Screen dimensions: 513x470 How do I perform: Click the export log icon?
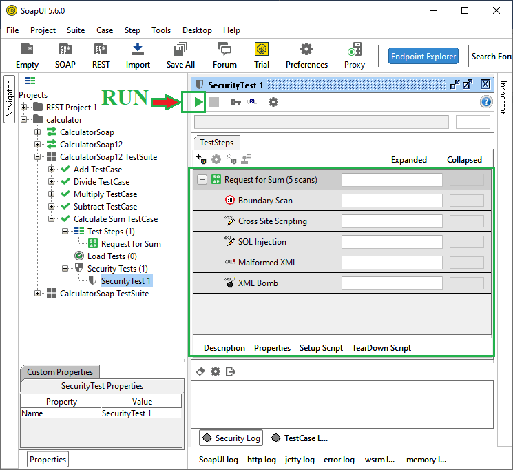[231, 371]
